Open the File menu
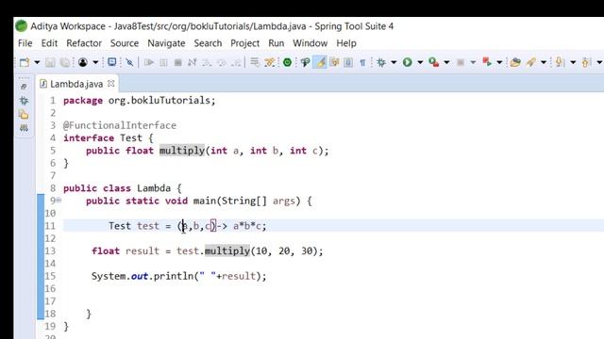Screen dimensions: 604x339 pyautogui.click(x=25, y=43)
